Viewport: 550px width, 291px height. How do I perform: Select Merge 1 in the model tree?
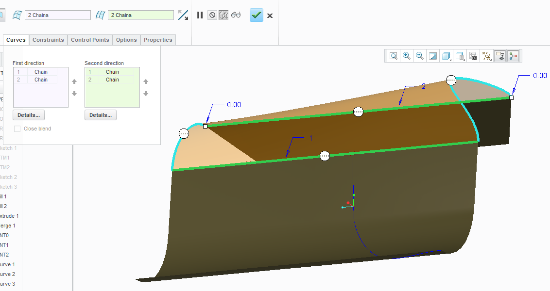click(7, 226)
